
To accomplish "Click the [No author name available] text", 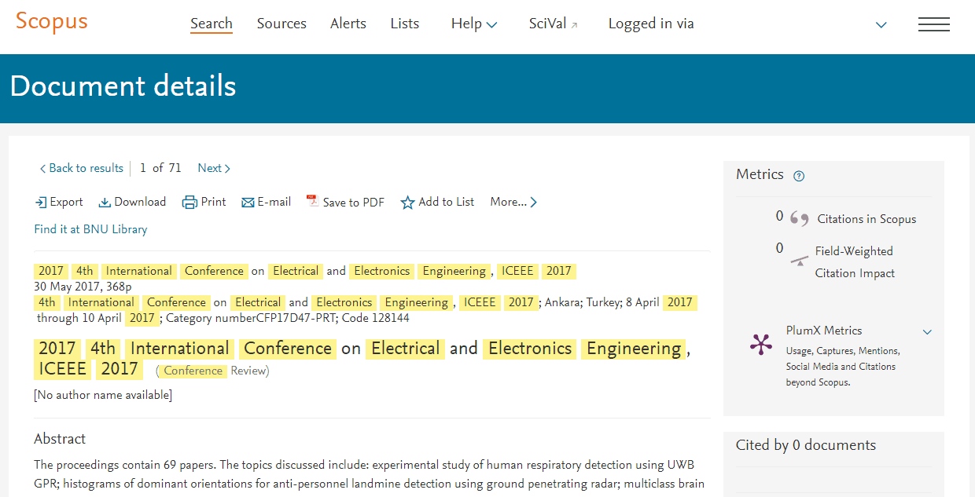I will pyautogui.click(x=103, y=395).
